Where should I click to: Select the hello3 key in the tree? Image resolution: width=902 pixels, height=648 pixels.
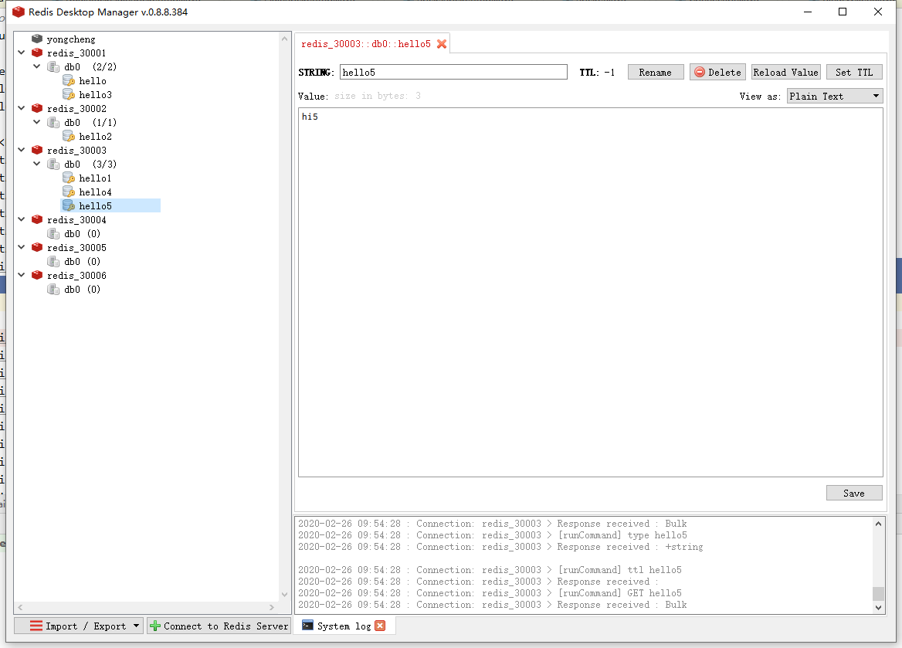pyautogui.click(x=95, y=94)
